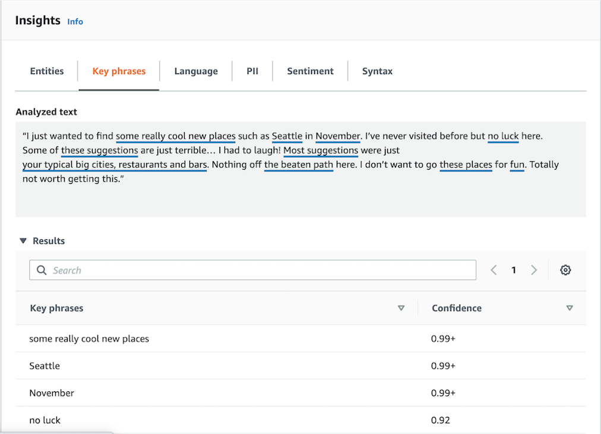
Task: Open the Language tab
Action: click(x=196, y=71)
